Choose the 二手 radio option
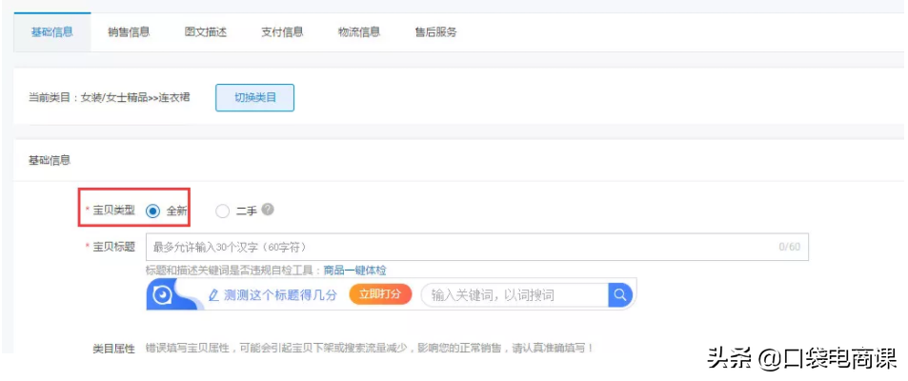The width and height of the screenshot is (908, 381). [x=222, y=211]
